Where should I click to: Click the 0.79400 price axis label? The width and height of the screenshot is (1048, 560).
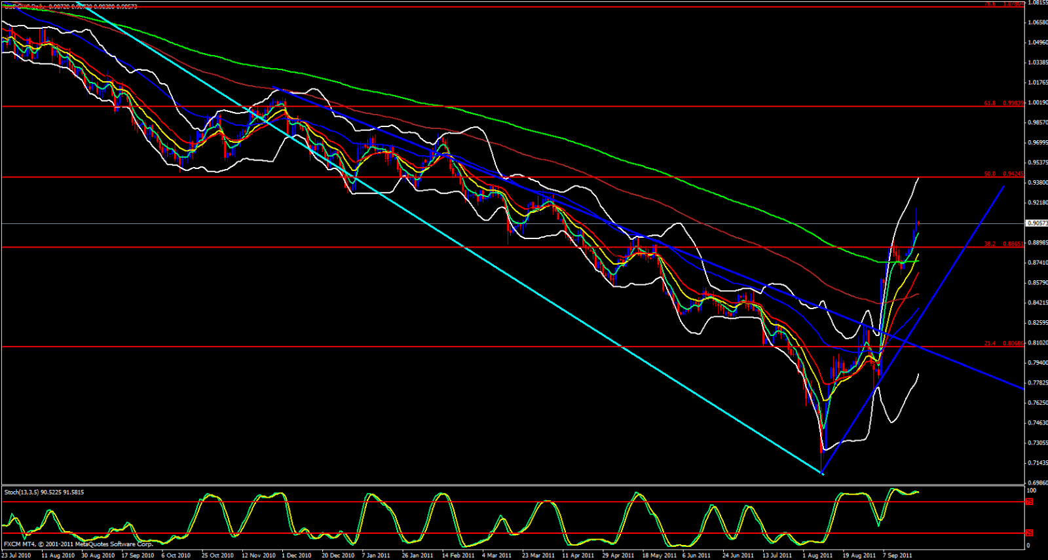click(x=1037, y=363)
